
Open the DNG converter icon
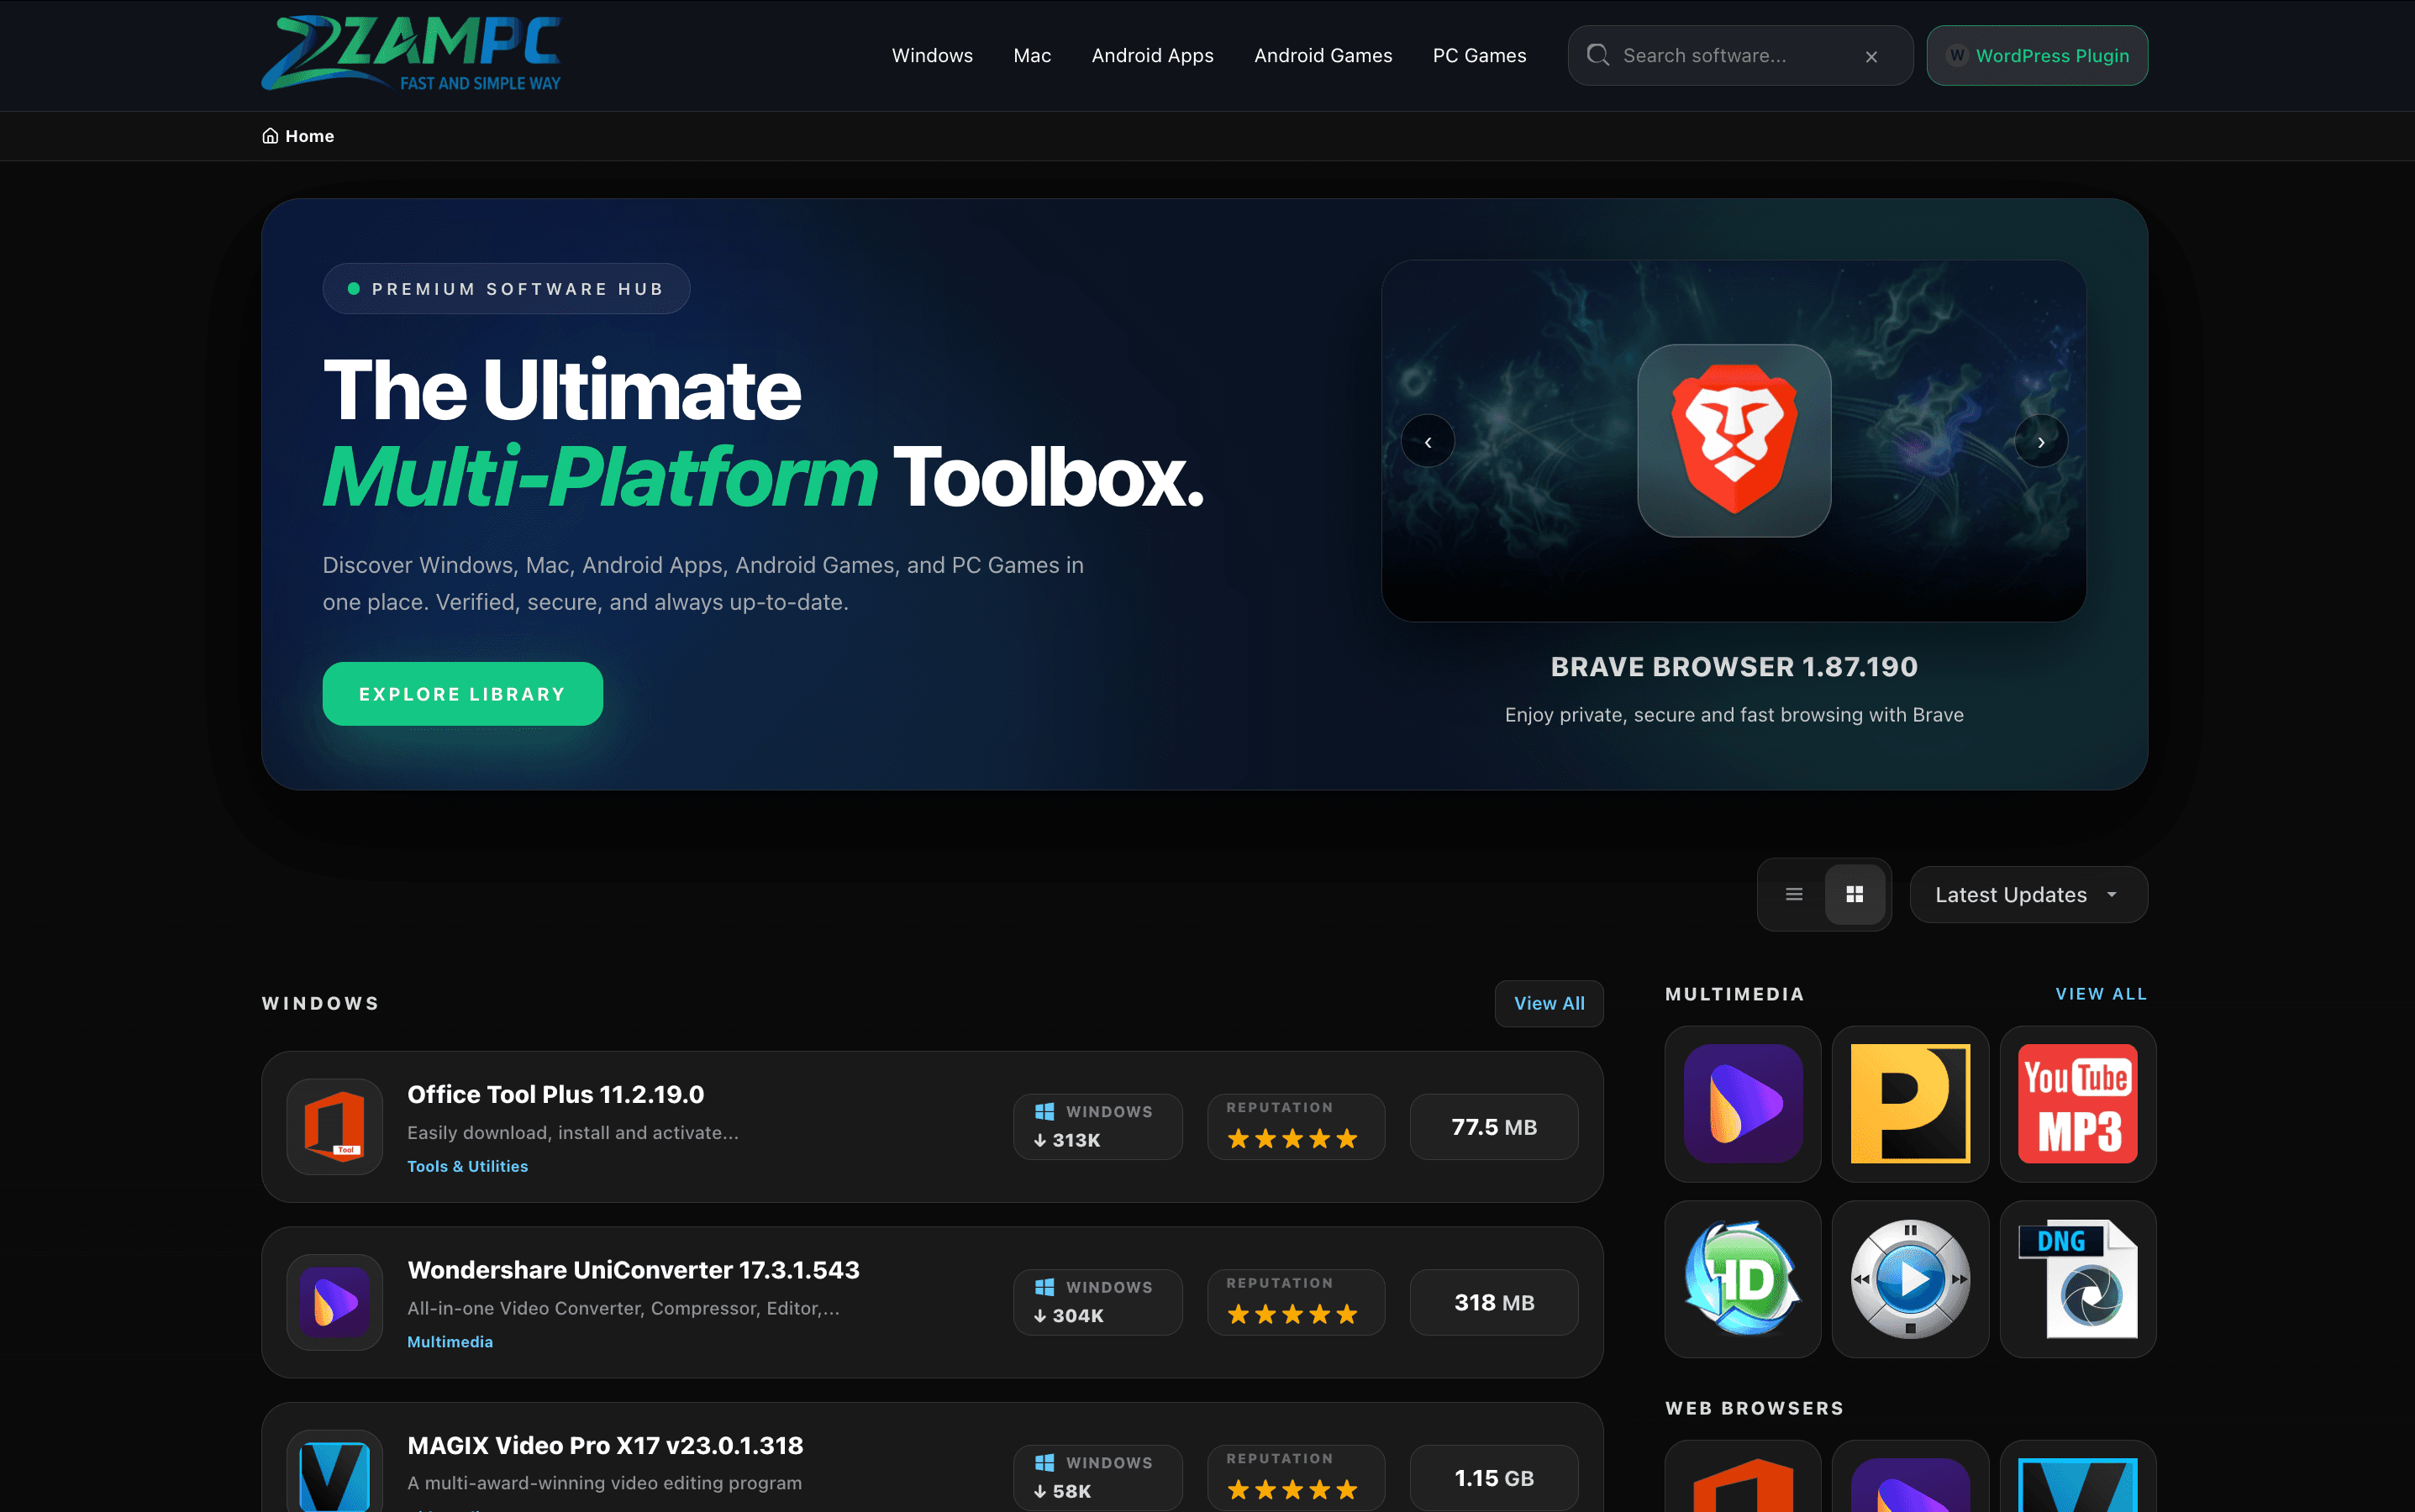[x=2078, y=1279]
